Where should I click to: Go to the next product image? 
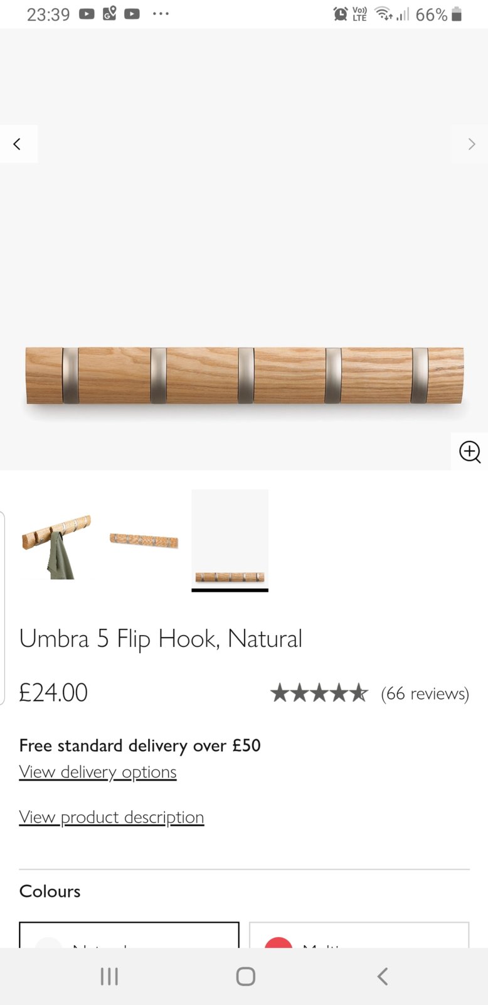point(471,144)
